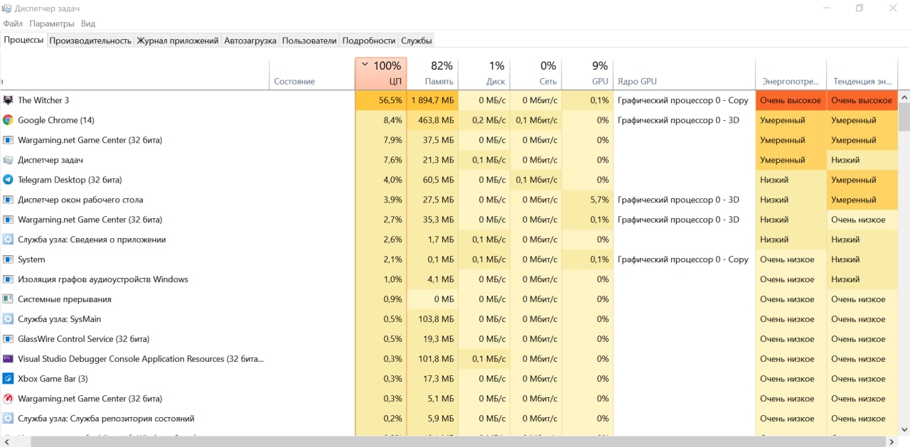Screen dimensions: 910x447
Task: Click the Google Chrome process icon
Action: pos(8,120)
